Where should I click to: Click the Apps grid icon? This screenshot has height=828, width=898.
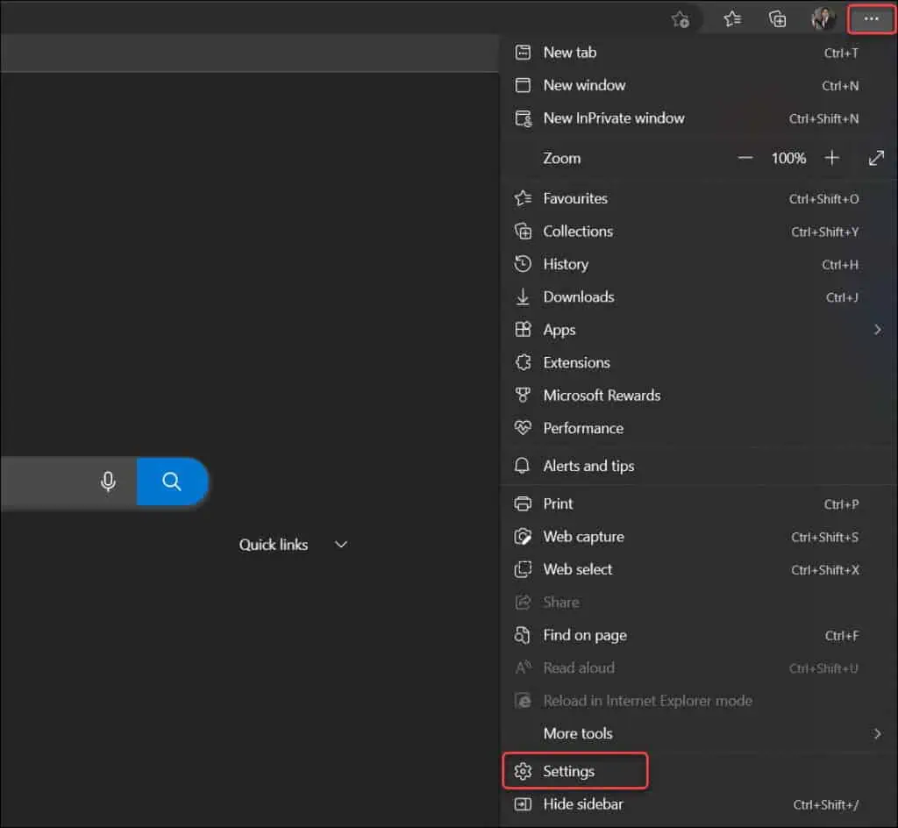coord(523,330)
